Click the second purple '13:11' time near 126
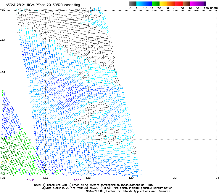The height and width of the screenshot is (193, 219). tap(78, 180)
